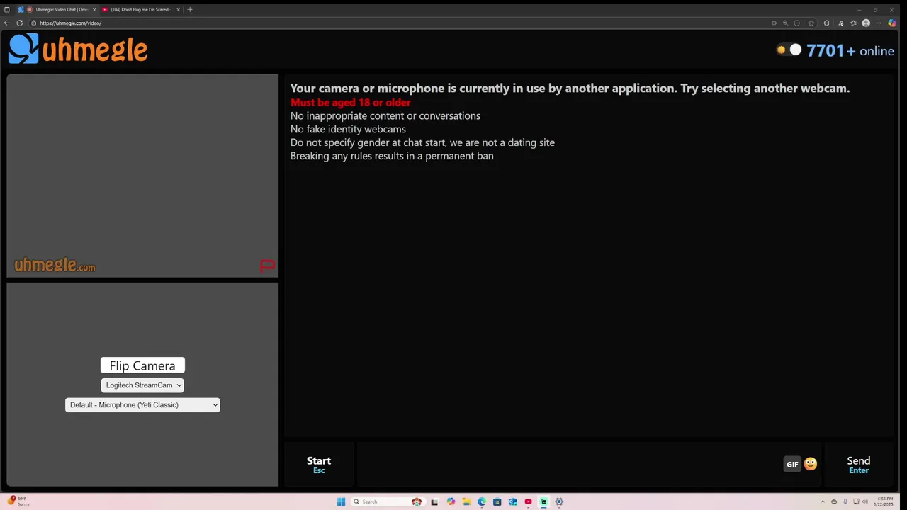The width and height of the screenshot is (907, 510).
Task: Click the OneDrive cloud tray icon
Action: [834, 501]
